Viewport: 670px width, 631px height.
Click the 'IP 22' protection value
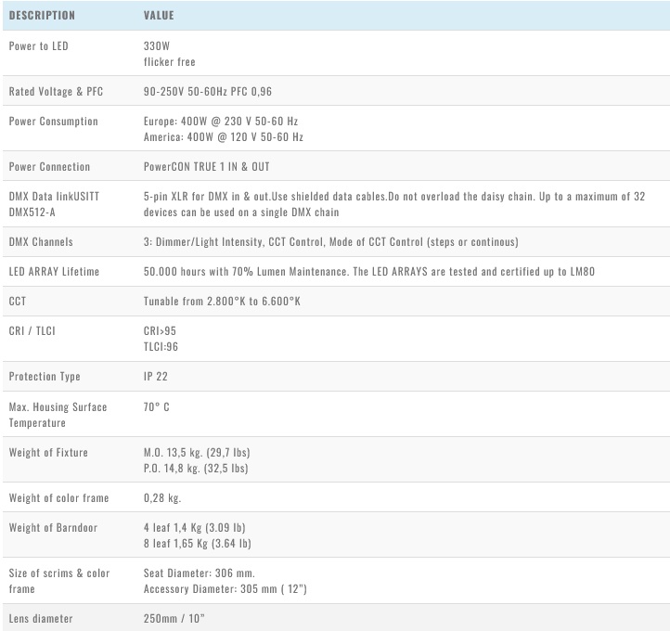158,377
